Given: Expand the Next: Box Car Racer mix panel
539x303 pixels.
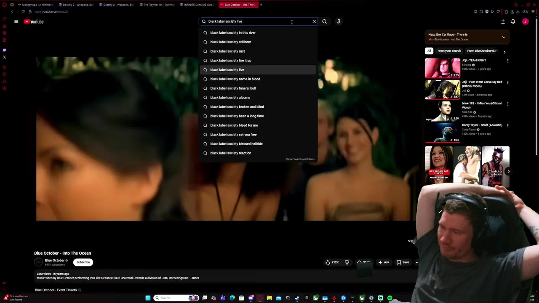Looking at the screenshot, I should click(504, 37).
